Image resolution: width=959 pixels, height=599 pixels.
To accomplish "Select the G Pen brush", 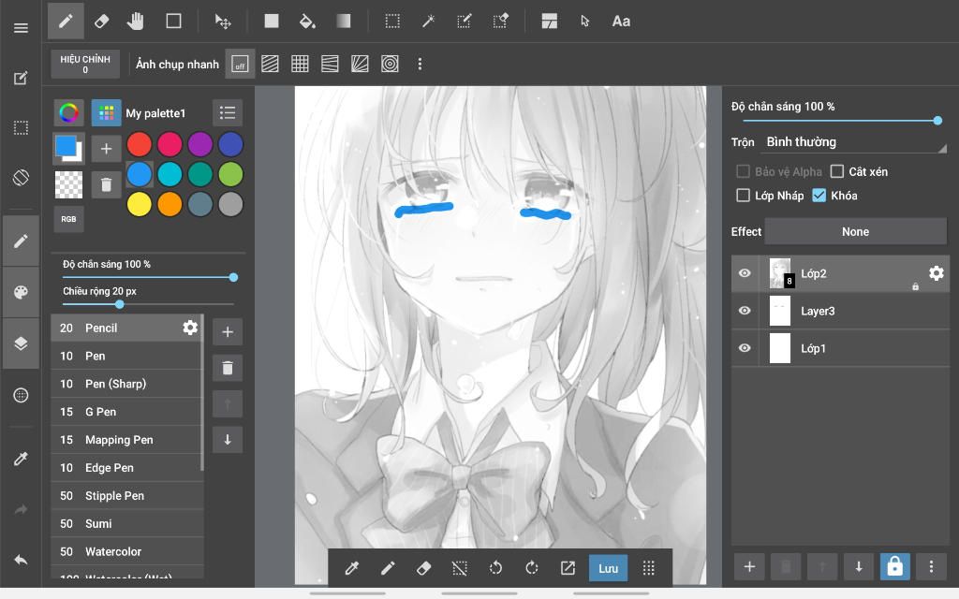I will coord(126,412).
